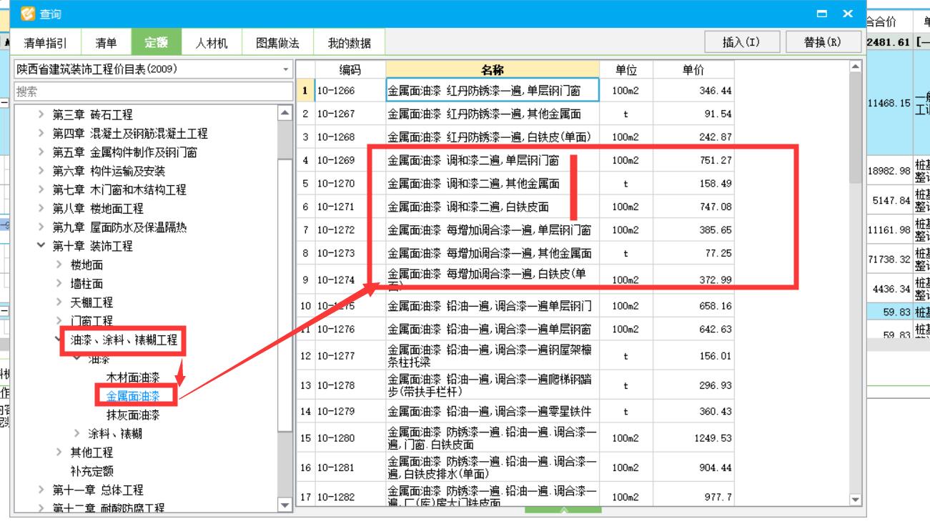Maximize the 查询 window
This screenshot has height=529, width=930.
point(822,14)
